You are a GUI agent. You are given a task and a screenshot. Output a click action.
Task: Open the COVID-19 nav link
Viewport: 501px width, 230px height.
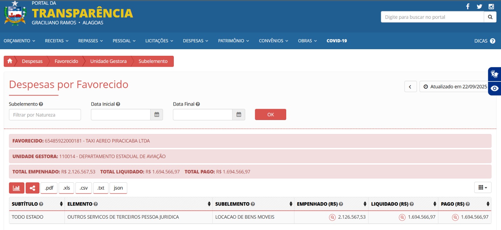click(x=337, y=41)
